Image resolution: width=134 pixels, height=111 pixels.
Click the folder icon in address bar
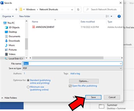[x=21, y=9]
